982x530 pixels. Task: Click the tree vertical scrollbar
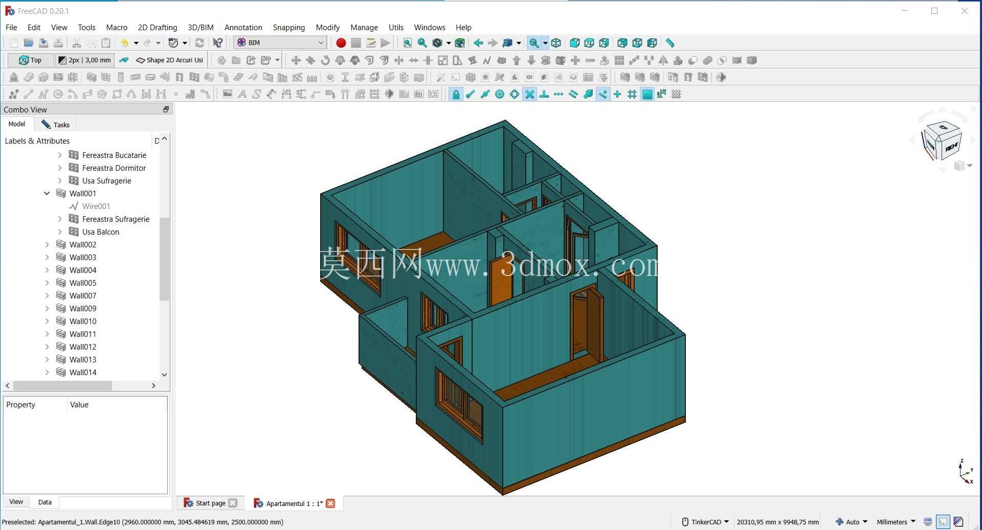pos(164,259)
